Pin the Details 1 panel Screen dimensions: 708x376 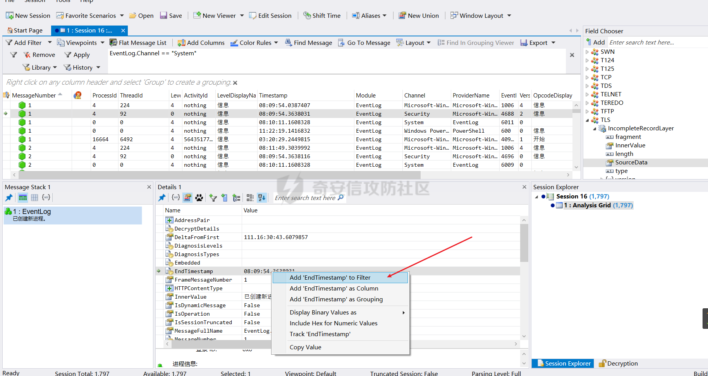(162, 198)
